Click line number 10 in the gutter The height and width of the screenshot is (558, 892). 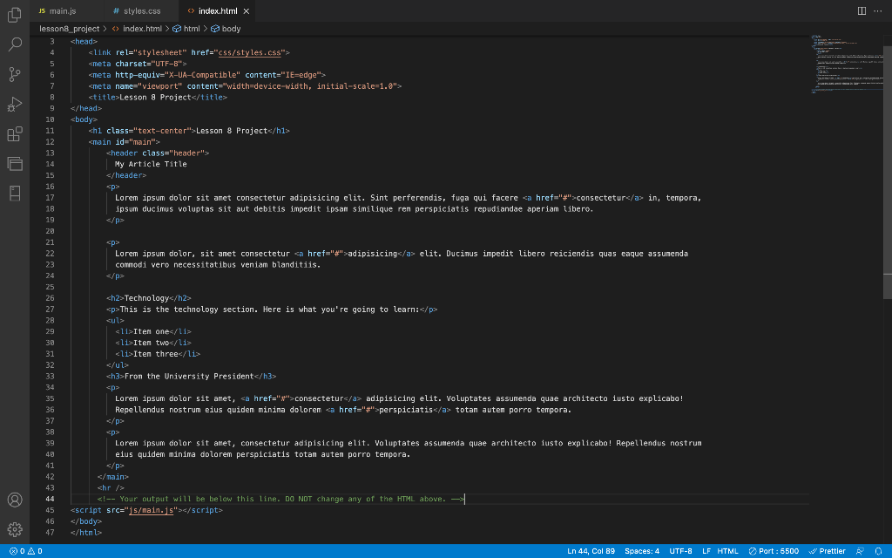coord(50,119)
